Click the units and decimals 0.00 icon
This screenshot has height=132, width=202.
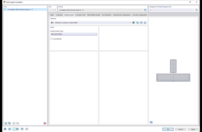point(10,129)
